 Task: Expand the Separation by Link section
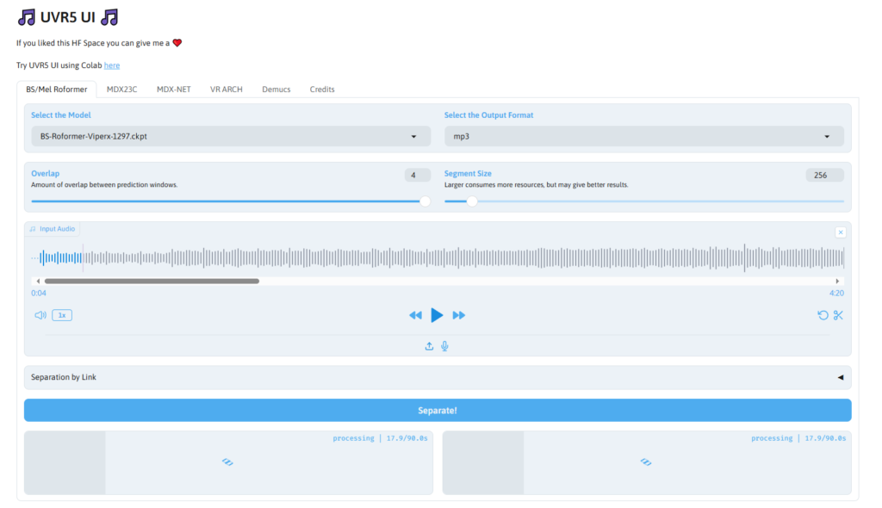(x=437, y=377)
